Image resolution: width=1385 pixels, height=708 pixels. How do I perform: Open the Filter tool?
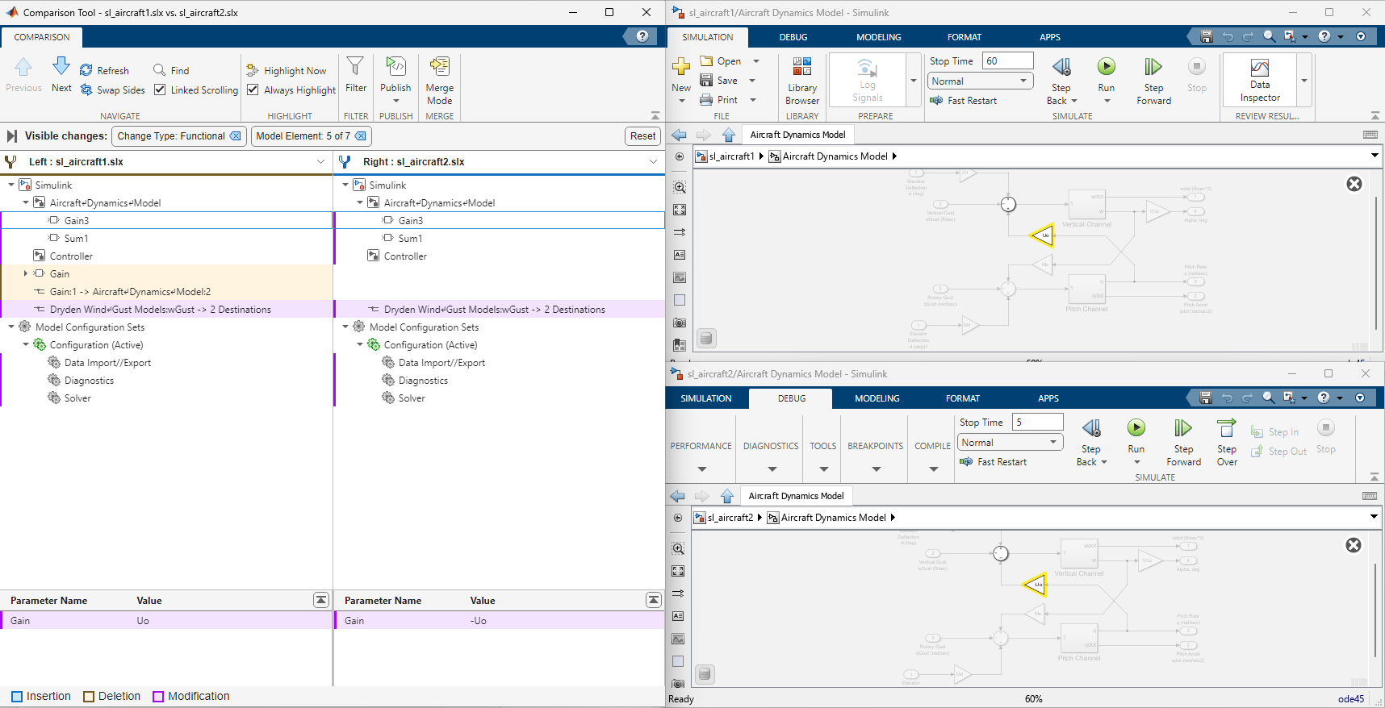356,75
